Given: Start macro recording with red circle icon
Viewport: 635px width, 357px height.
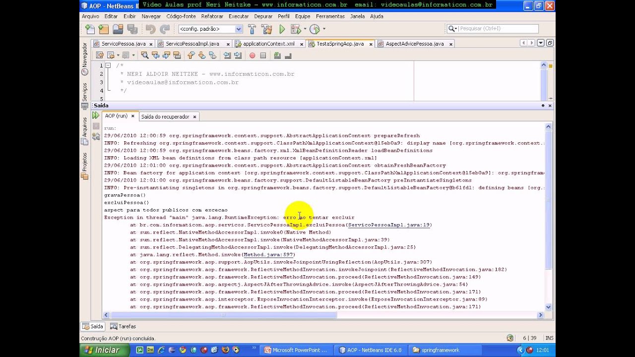Looking at the screenshot, I should [252, 56].
